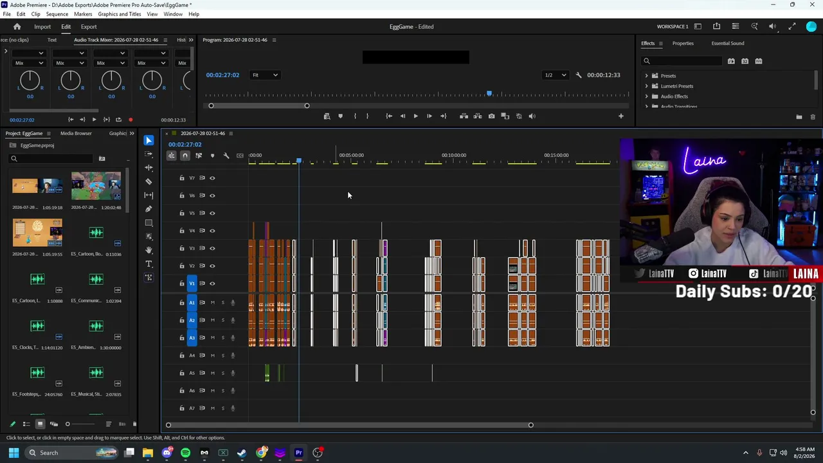
Task: Open Program monitor settings wrench
Action: tap(578, 75)
